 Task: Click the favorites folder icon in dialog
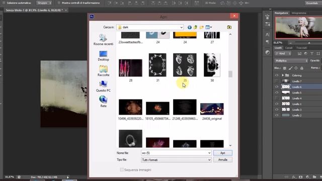click(x=229, y=27)
